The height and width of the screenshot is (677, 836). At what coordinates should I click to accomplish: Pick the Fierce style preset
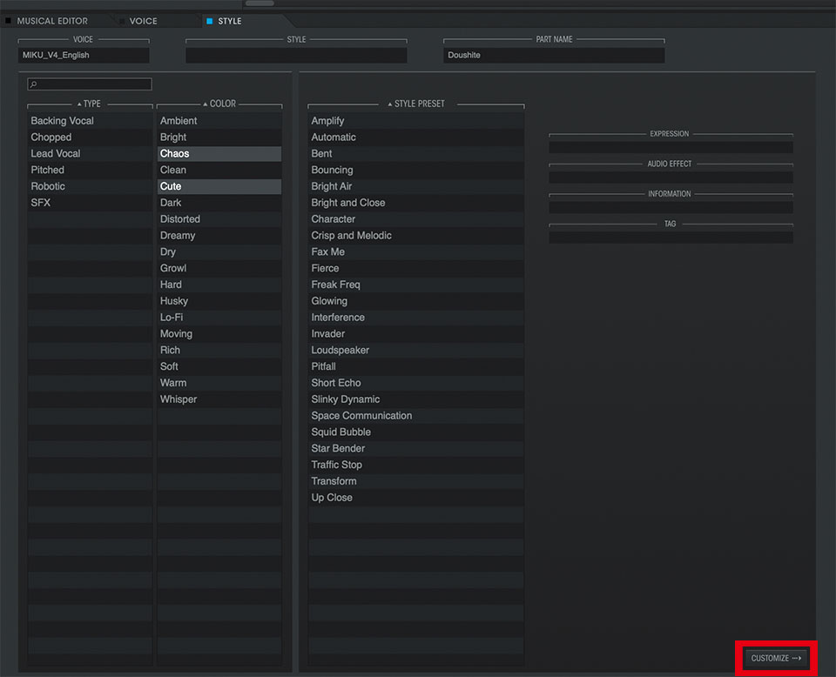pyautogui.click(x=416, y=269)
